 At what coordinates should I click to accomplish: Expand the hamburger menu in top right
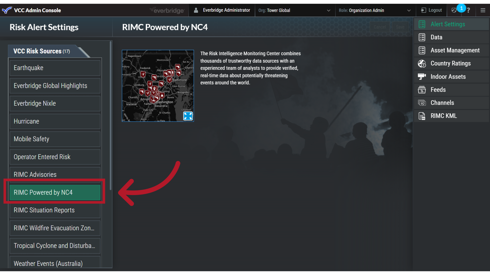pos(483,10)
